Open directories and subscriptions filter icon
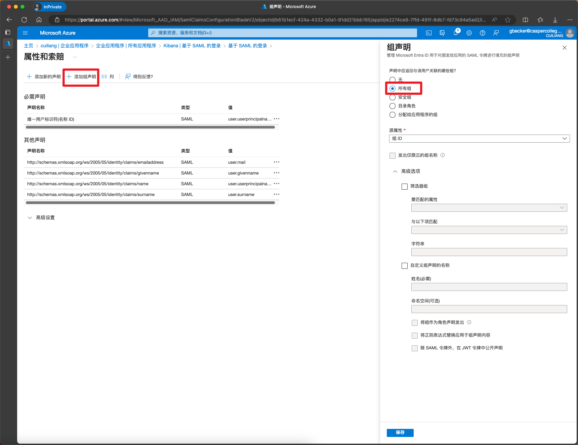The height and width of the screenshot is (445, 578). tap(442, 33)
